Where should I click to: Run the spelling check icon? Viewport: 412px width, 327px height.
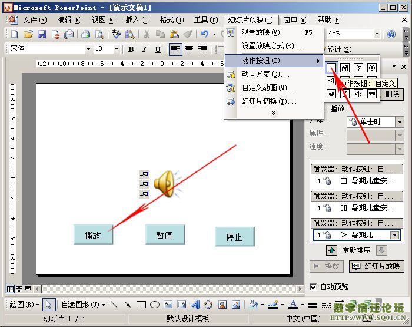pyautogui.click(x=116, y=34)
